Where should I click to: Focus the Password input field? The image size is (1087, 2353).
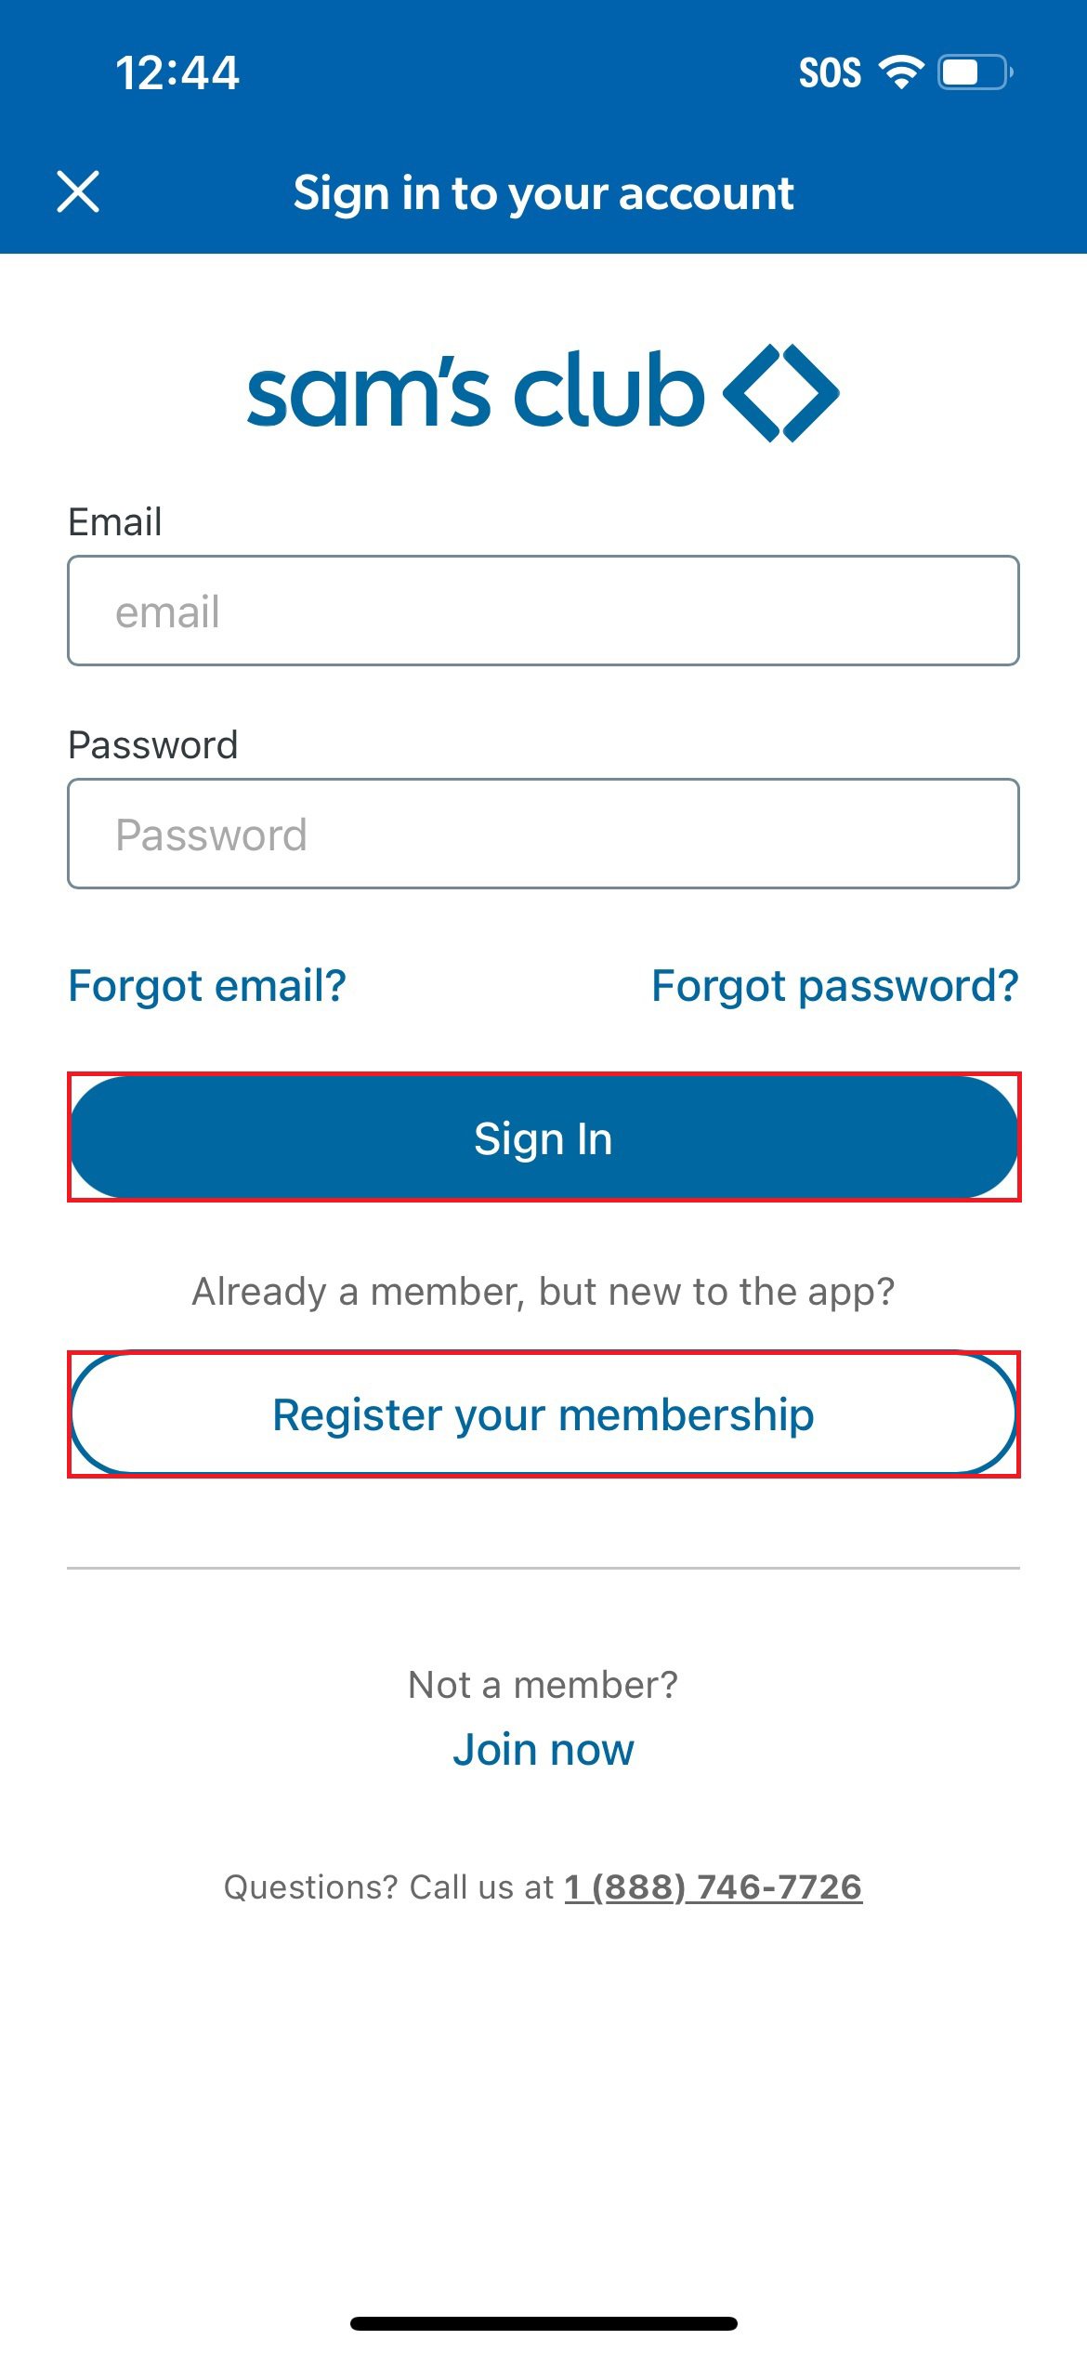543,834
